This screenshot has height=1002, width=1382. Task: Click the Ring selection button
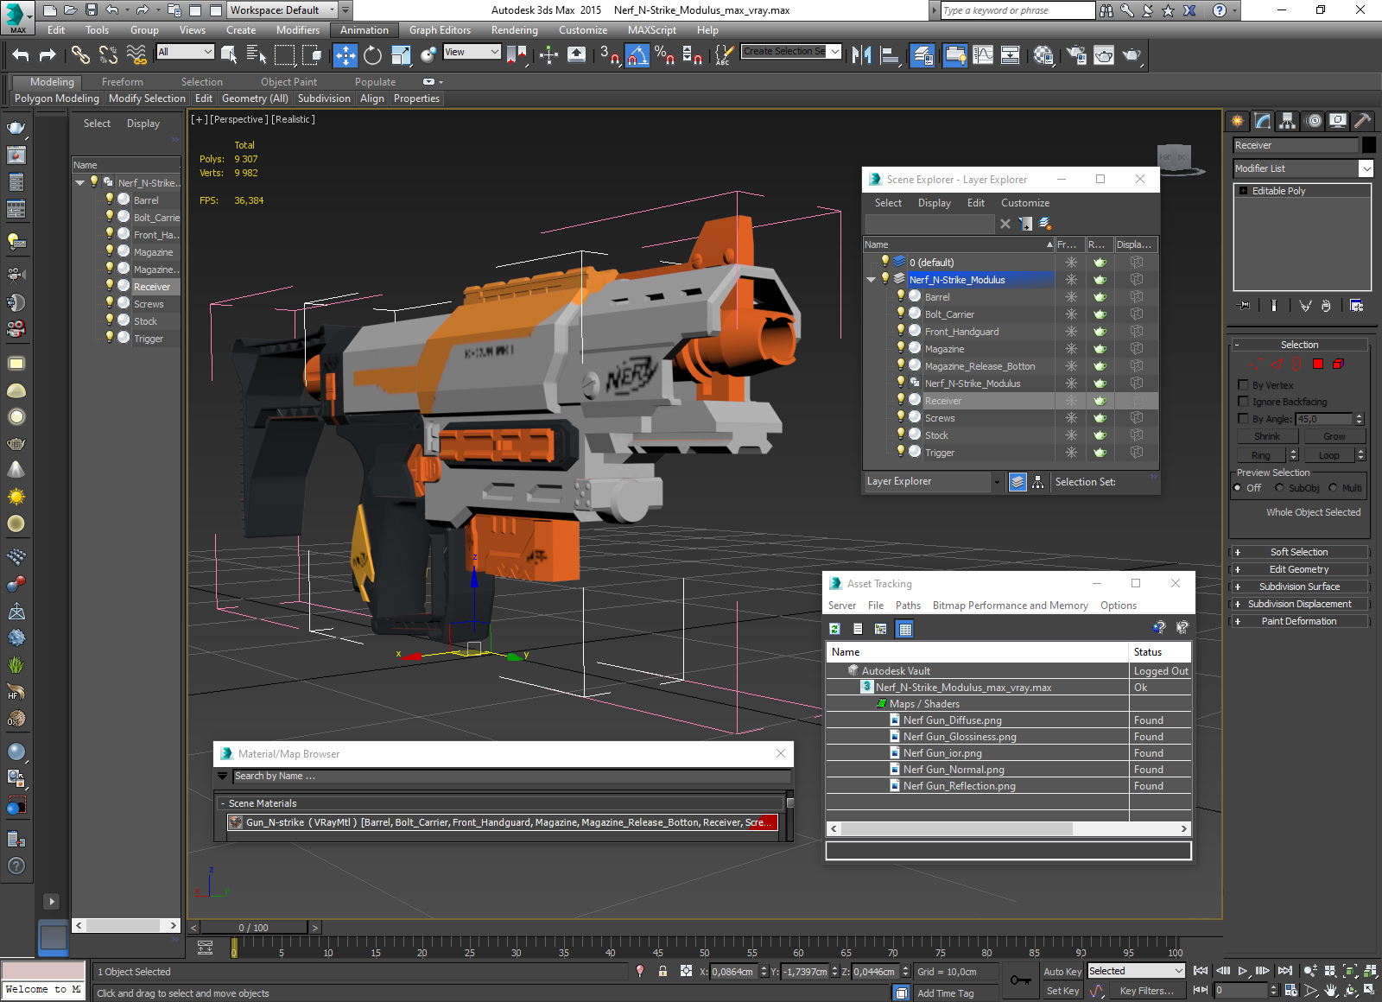pos(1261,455)
